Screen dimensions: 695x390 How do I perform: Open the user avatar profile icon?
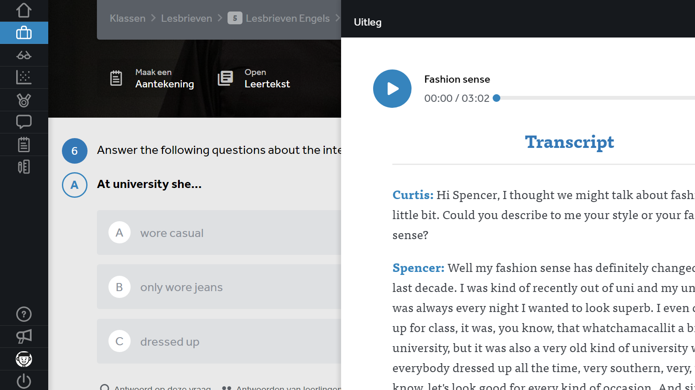[x=24, y=359]
